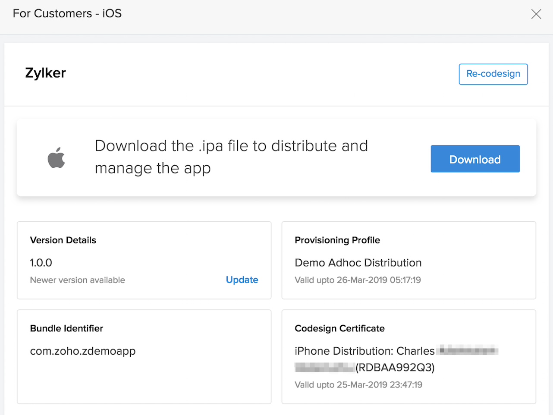
Task: Click the Bundle Identifier heading
Action: click(x=66, y=328)
